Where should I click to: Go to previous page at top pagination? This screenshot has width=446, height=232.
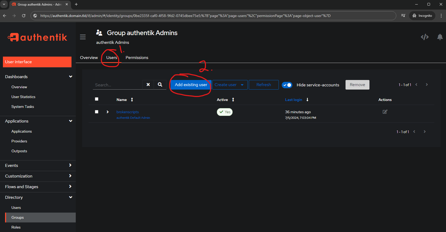pos(416,85)
